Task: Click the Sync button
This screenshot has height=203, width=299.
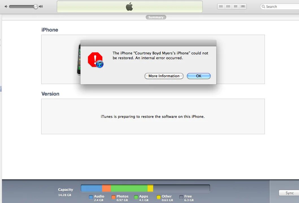Action: pos(289,193)
